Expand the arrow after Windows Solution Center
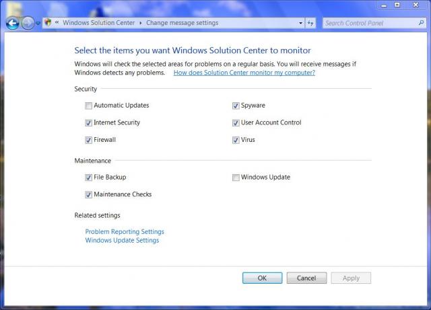 [141, 23]
